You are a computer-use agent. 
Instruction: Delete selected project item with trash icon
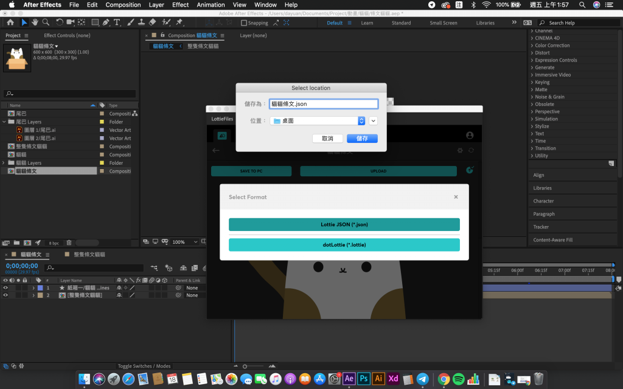69,243
